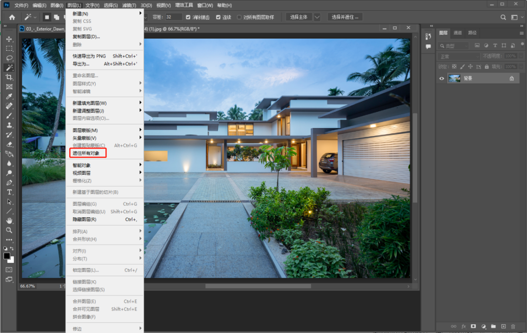Open the 文件(F) menu

(21, 5)
